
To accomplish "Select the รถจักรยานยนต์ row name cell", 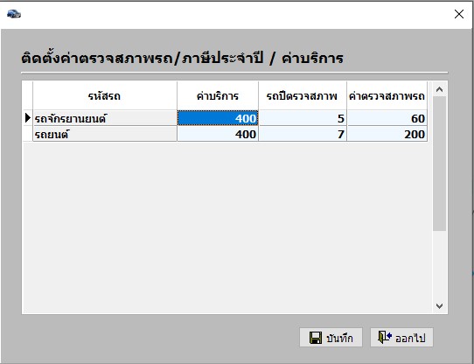I will [105, 118].
